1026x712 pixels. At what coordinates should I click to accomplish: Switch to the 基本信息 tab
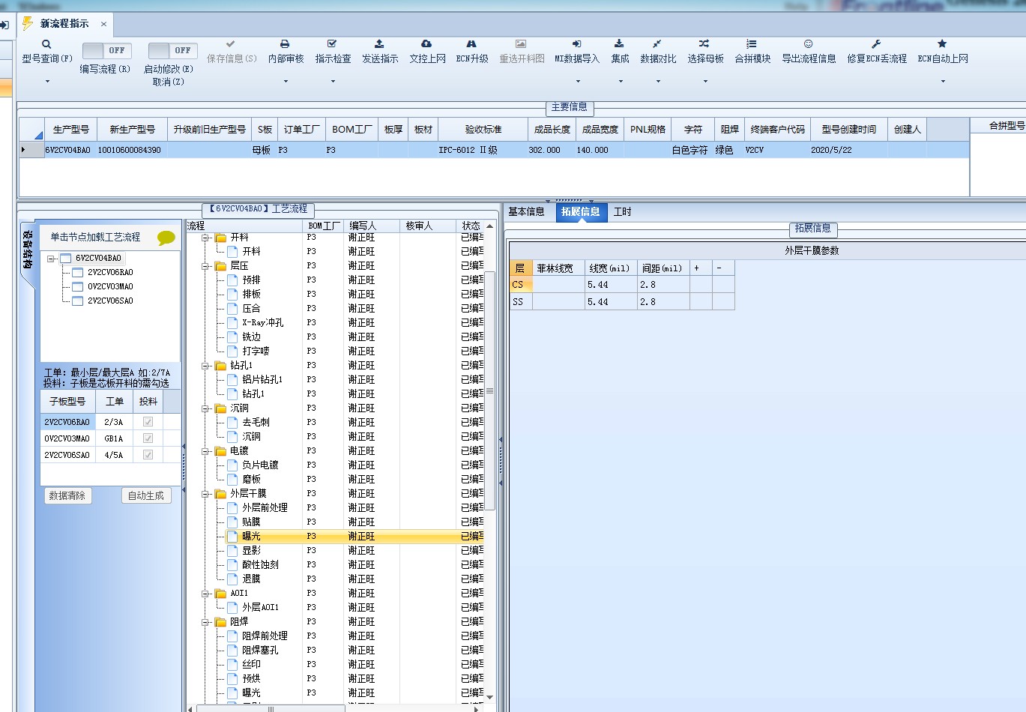[526, 212]
